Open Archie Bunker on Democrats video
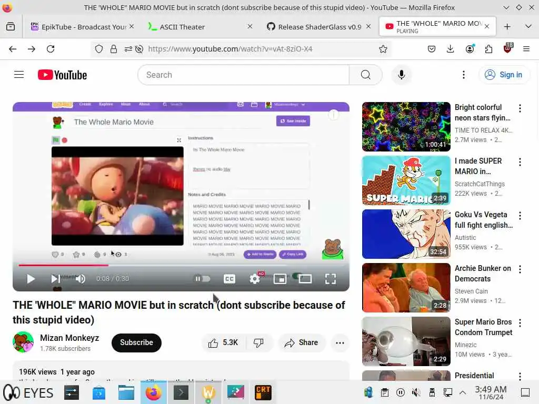Image resolution: width=539 pixels, height=404 pixels. [406, 288]
